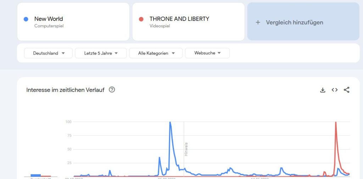This screenshot has width=363, height=179.
Task: Edit the THRONE AND LIBERTY search term
Action: 179,19
